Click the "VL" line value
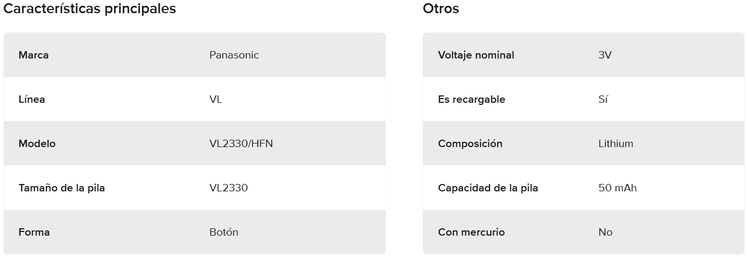The height and width of the screenshot is (262, 748). (x=216, y=99)
